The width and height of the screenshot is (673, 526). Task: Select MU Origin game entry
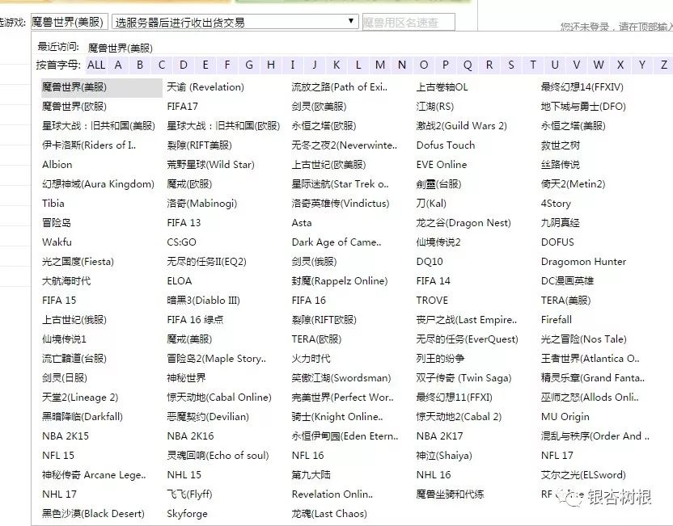coord(565,417)
